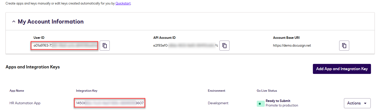Click the Integration Key column header
Screen dimensions: 377x111
coord(86,91)
